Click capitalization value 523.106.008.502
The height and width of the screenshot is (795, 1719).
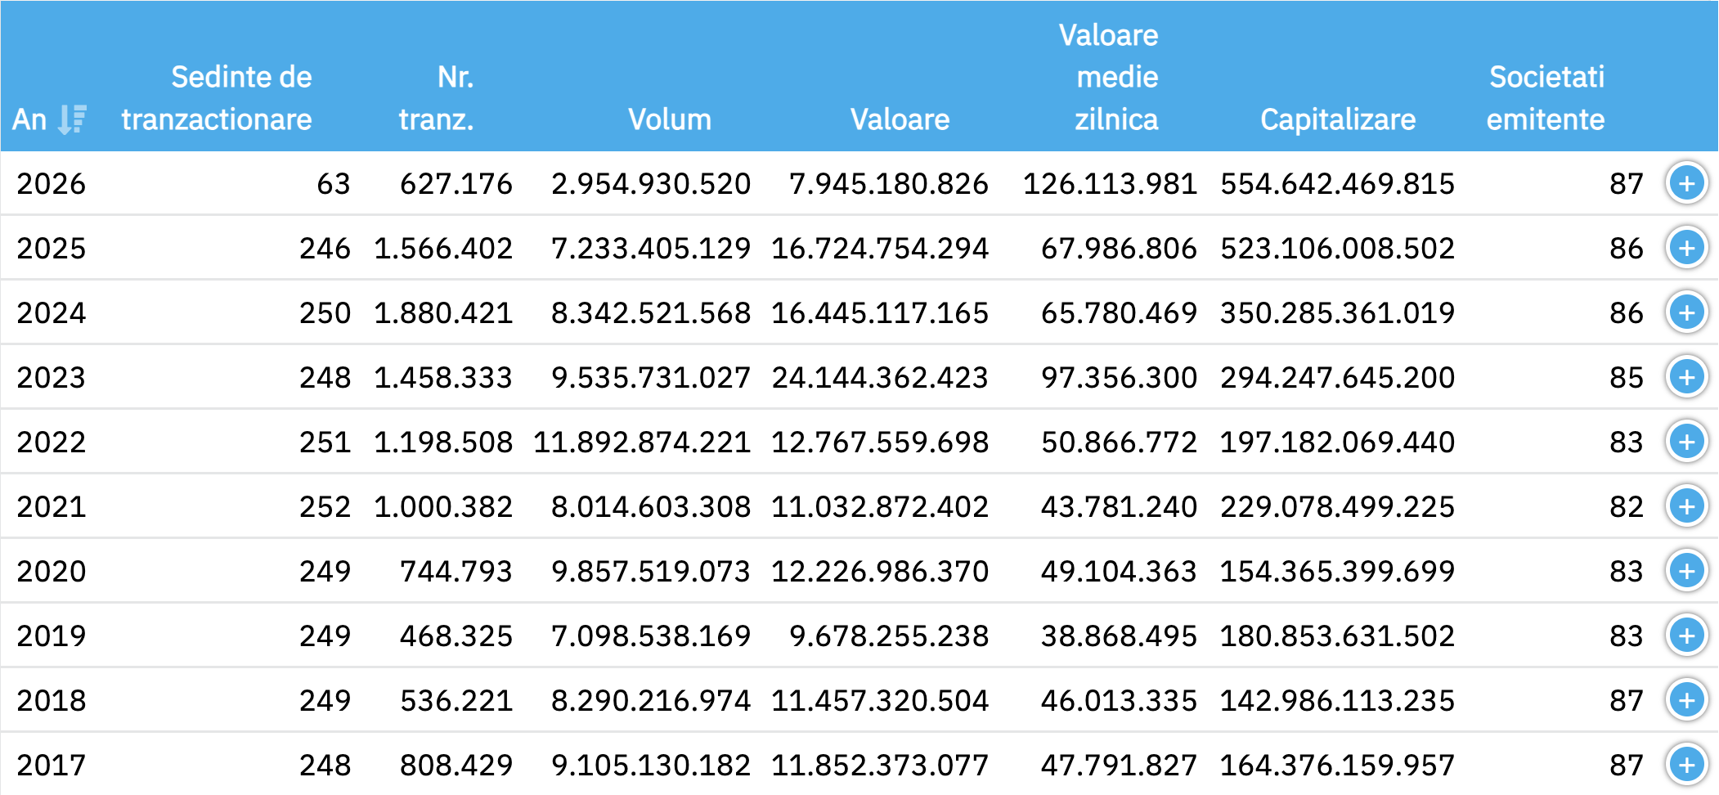1337,249
